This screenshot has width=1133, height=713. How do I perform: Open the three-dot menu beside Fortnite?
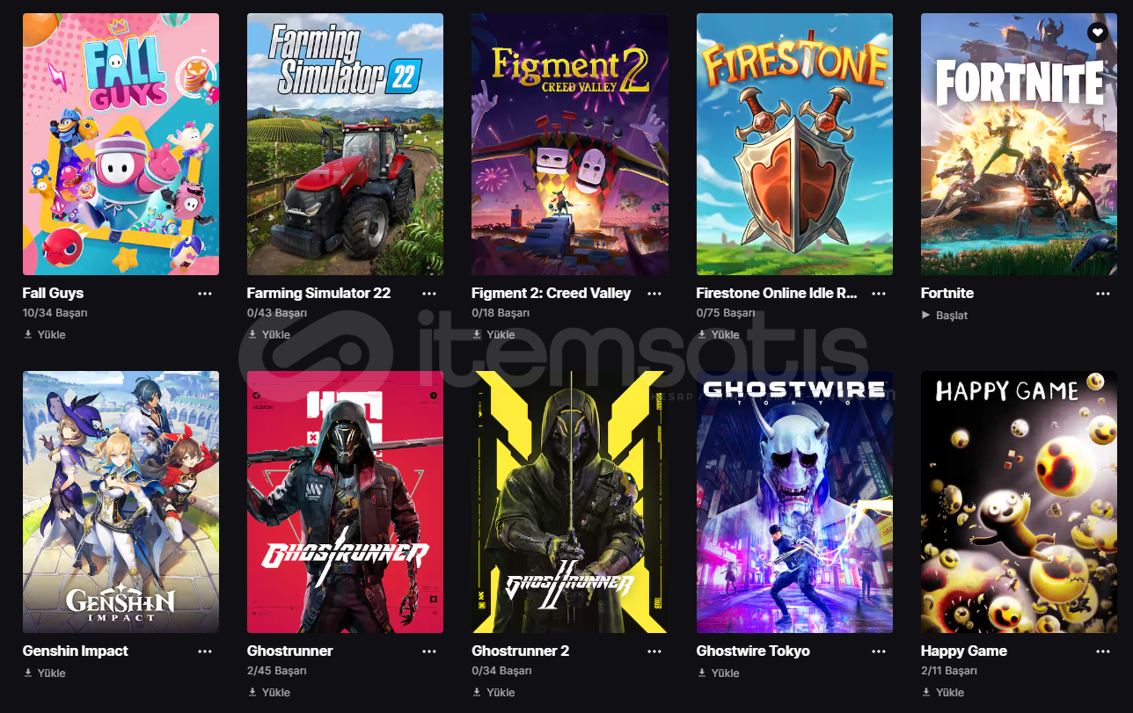point(1103,294)
